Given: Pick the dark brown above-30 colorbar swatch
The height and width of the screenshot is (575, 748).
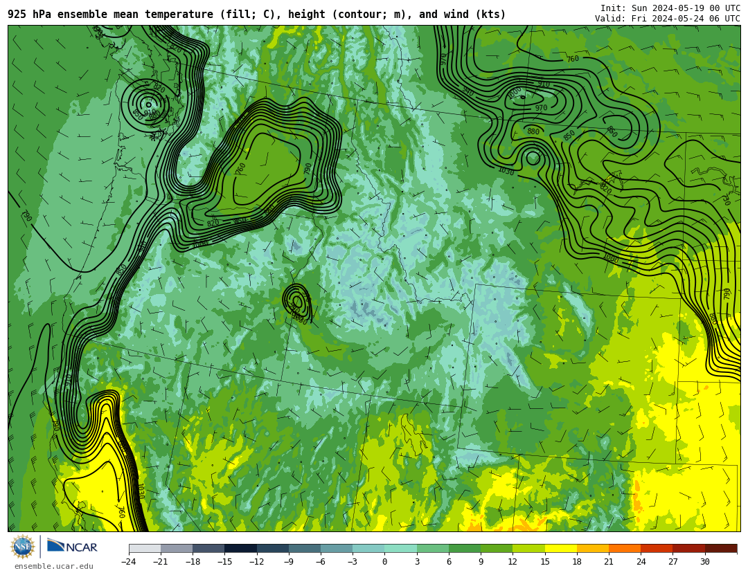Looking at the screenshot, I should click(721, 548).
